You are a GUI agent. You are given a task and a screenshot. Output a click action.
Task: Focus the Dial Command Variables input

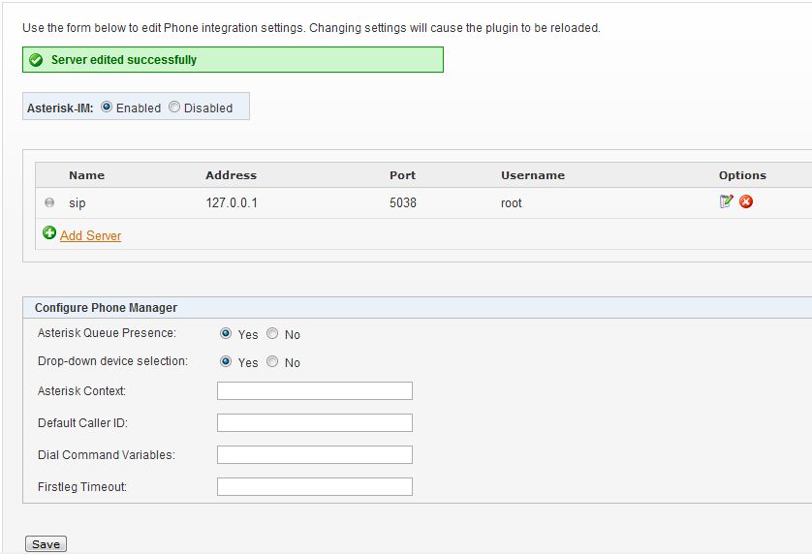point(315,455)
